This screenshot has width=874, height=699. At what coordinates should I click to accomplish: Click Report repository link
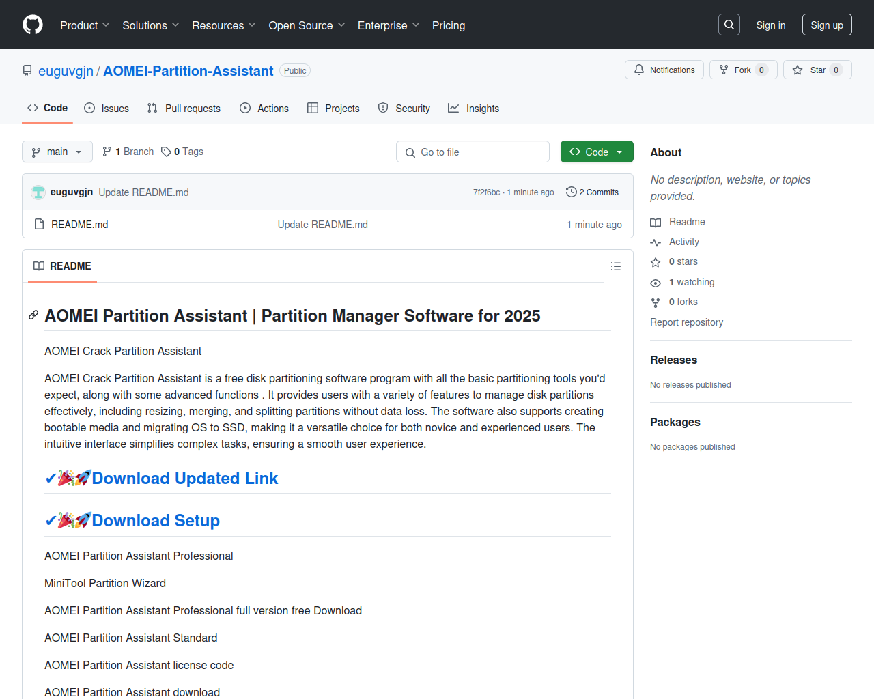pos(686,322)
